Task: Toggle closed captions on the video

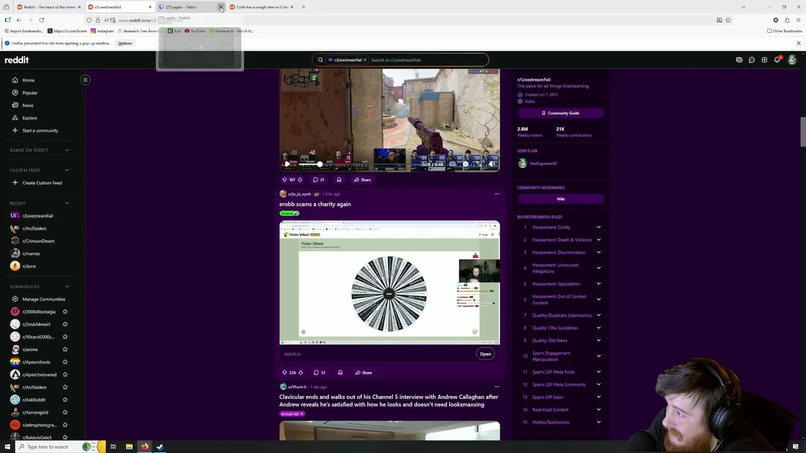Action: tap(452, 164)
